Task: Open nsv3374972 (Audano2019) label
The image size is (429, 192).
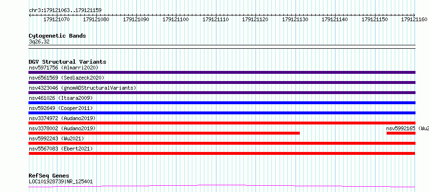Action: [x=62, y=118]
